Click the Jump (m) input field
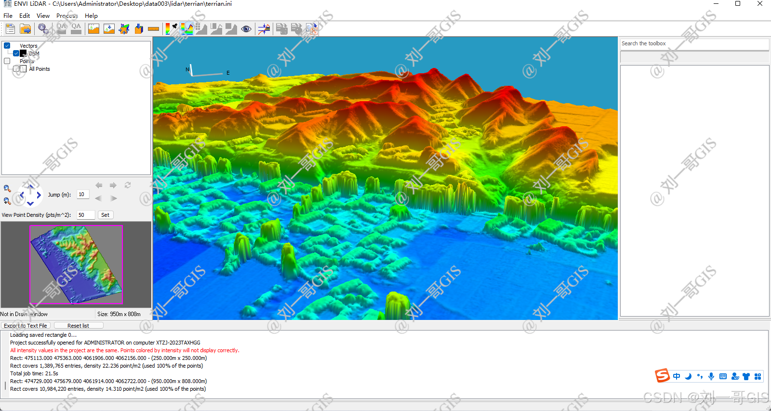The image size is (771, 411). pyautogui.click(x=83, y=195)
